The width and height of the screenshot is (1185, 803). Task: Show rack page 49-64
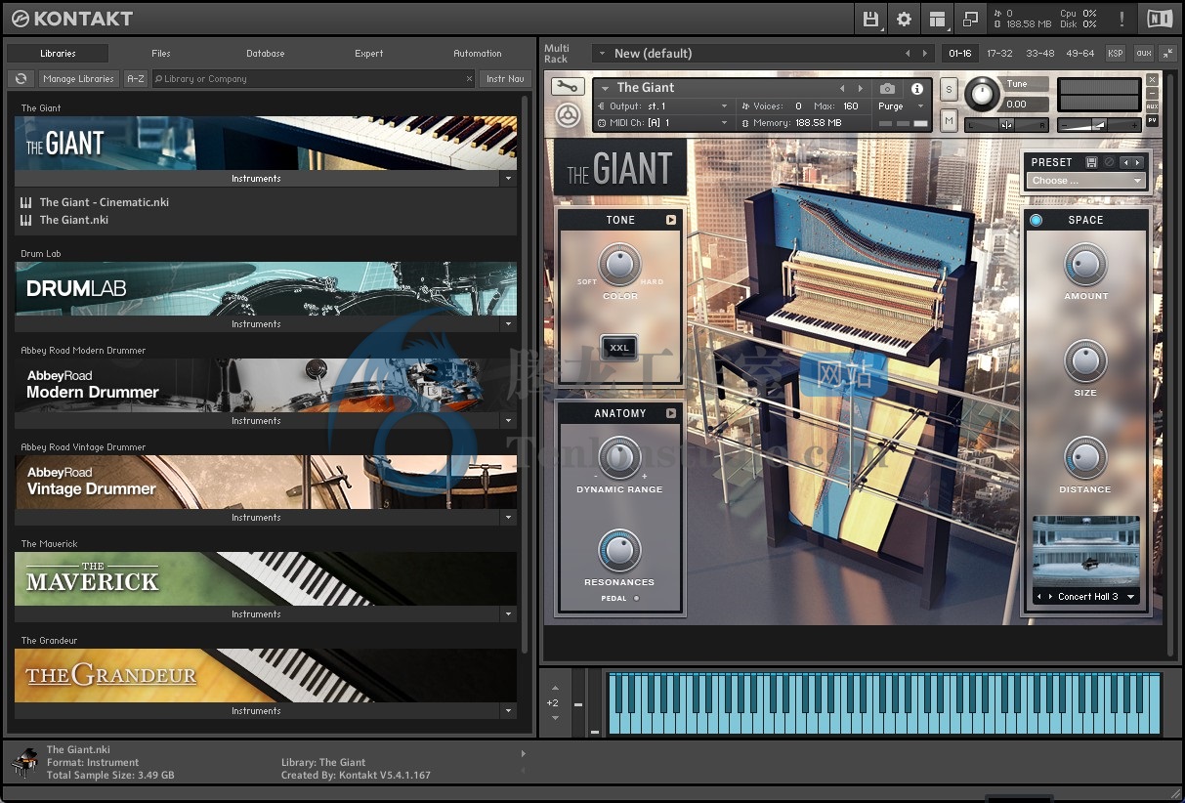pyautogui.click(x=1080, y=53)
